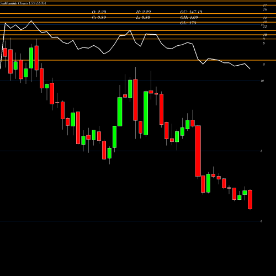This screenshot has width=276, height=276.
Task: Click the last red candlestick on the right
Action: coord(250,199)
